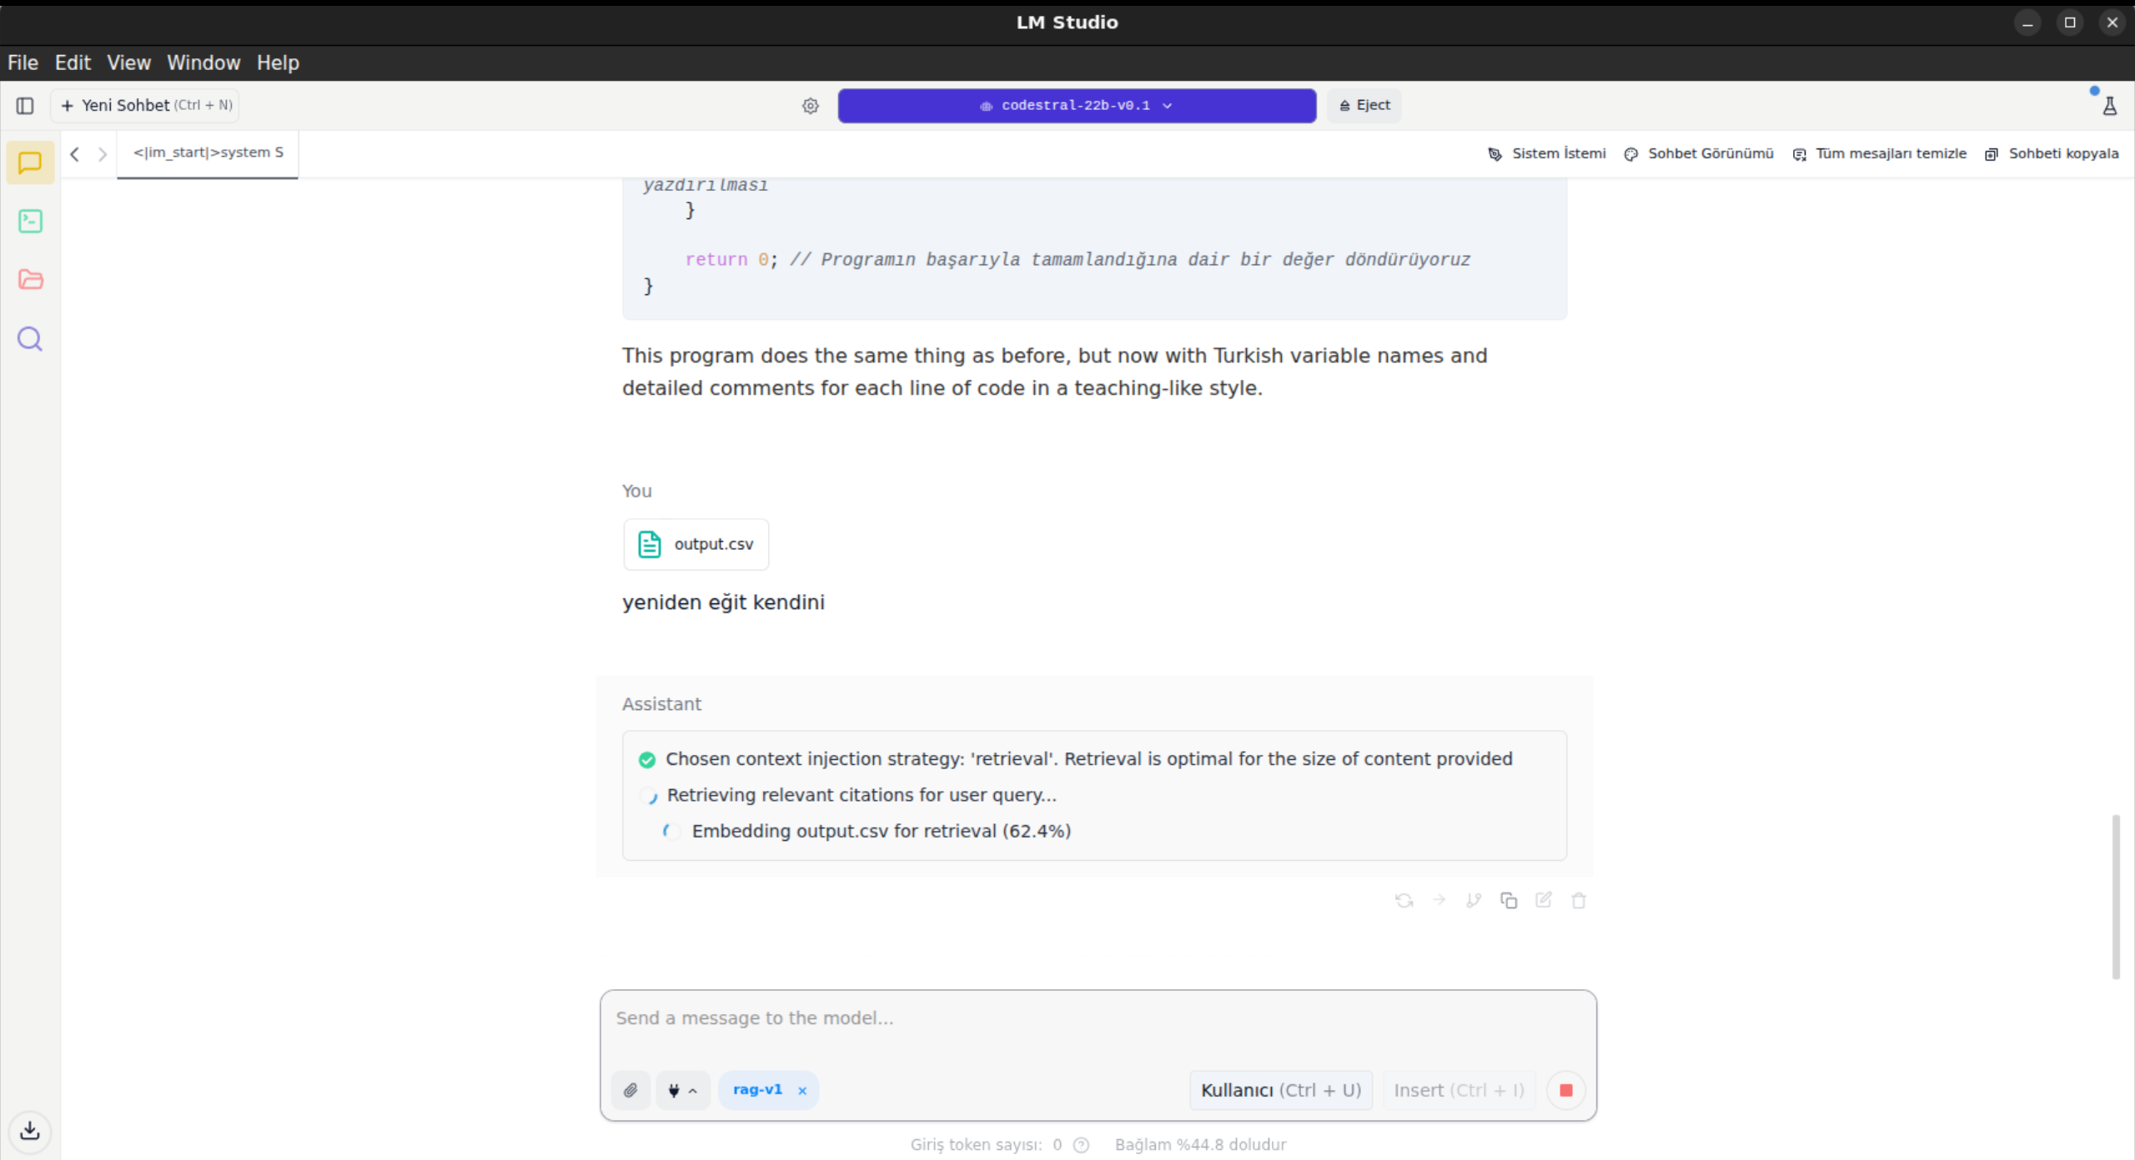Open model settings gear icon

(810, 106)
